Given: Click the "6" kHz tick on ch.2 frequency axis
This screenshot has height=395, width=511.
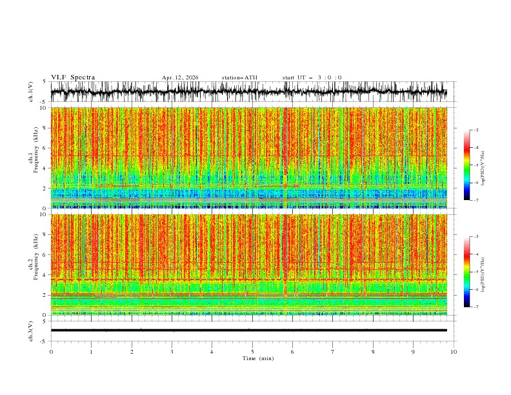Looking at the screenshot, I should coord(45,255).
